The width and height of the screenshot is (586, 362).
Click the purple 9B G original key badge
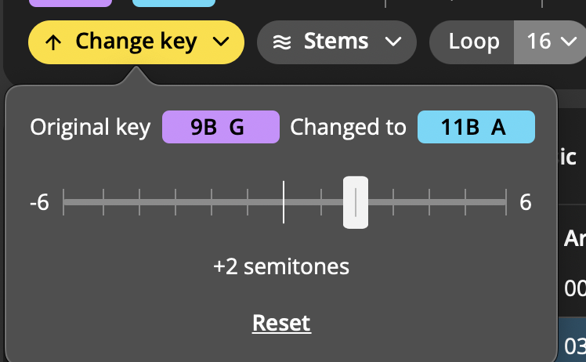tap(220, 127)
